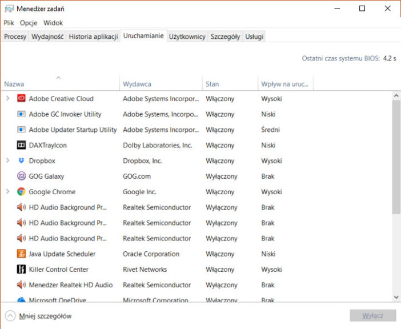Click Wysoki impact in Killer Control Center row
This screenshot has height=329, width=401.
tap(271, 269)
